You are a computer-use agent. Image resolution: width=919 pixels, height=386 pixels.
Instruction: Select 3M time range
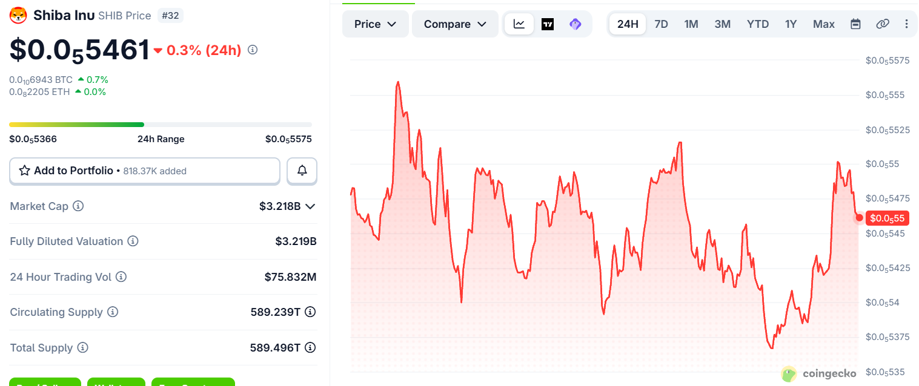[722, 24]
